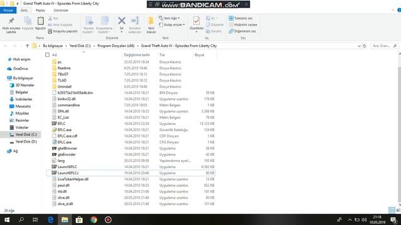Sort by Değiştirme tarihi column header
This screenshot has width=401, height=225.
coord(137,55)
